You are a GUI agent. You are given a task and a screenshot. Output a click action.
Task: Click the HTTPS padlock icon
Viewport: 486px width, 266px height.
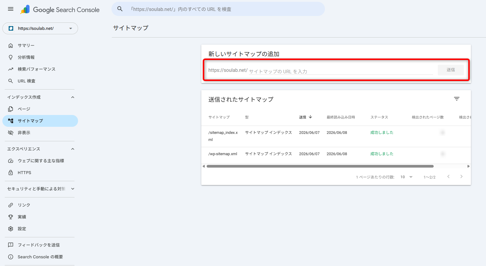coord(11,173)
